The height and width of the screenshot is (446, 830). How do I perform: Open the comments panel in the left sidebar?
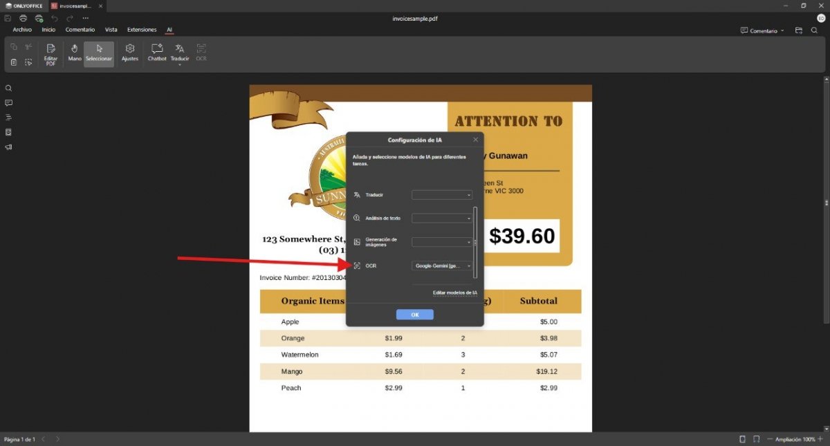click(9, 103)
